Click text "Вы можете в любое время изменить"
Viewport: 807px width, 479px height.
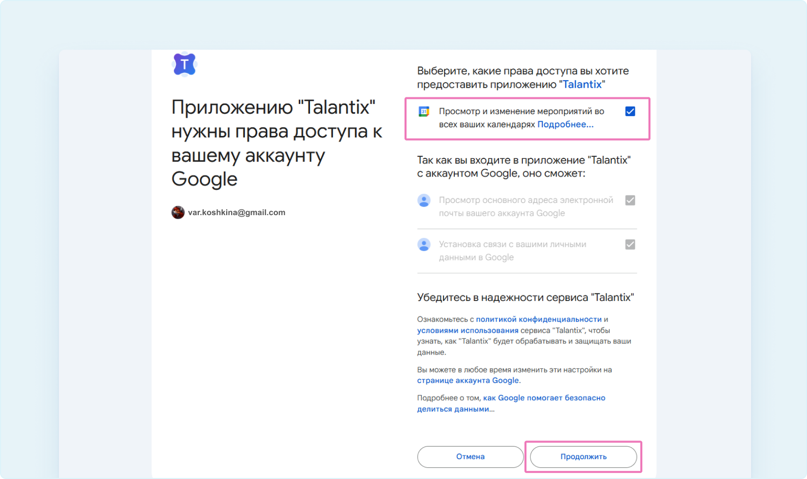tap(514, 375)
